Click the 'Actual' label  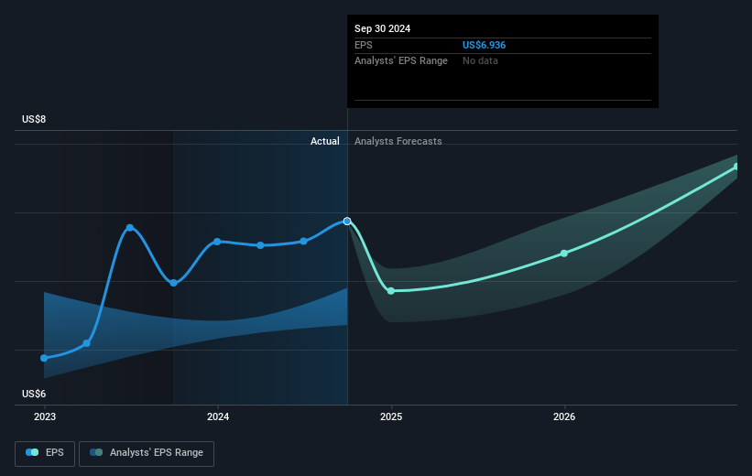pyautogui.click(x=324, y=141)
